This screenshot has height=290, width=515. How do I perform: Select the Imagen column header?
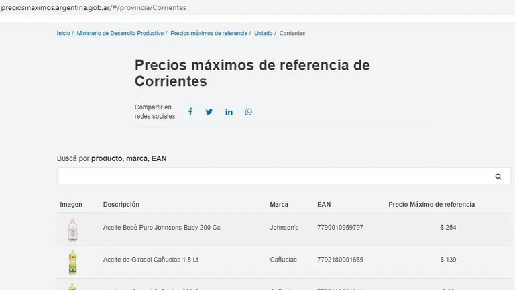coord(71,205)
